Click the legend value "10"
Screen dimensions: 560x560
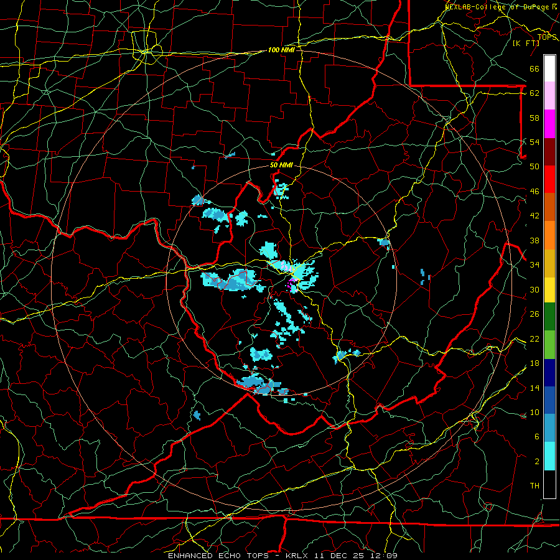click(534, 412)
